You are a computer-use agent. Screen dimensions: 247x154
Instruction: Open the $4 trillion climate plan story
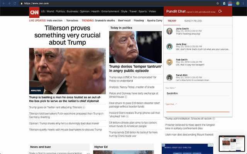[x=133, y=124]
